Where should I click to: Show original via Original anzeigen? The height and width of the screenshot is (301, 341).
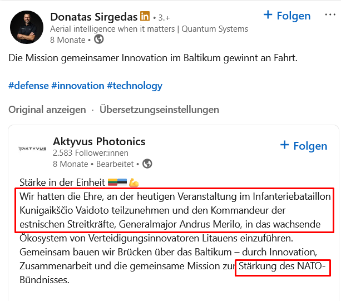pos(47,110)
